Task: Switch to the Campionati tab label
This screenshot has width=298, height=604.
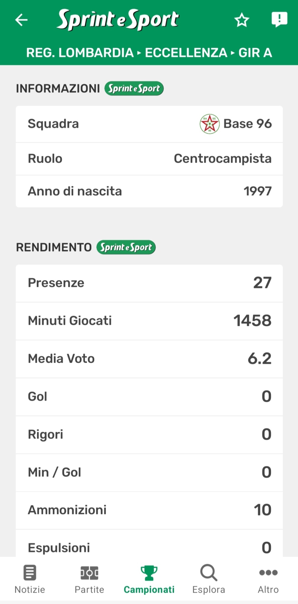Action: point(149,590)
